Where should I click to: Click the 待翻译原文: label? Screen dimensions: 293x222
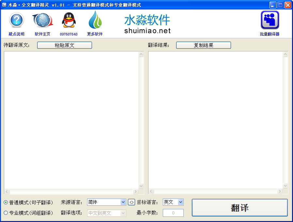coord(16,45)
